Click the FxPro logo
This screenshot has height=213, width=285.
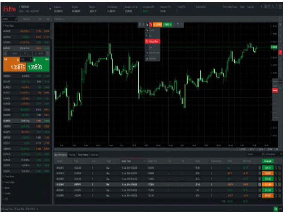pyautogui.click(x=9, y=9)
